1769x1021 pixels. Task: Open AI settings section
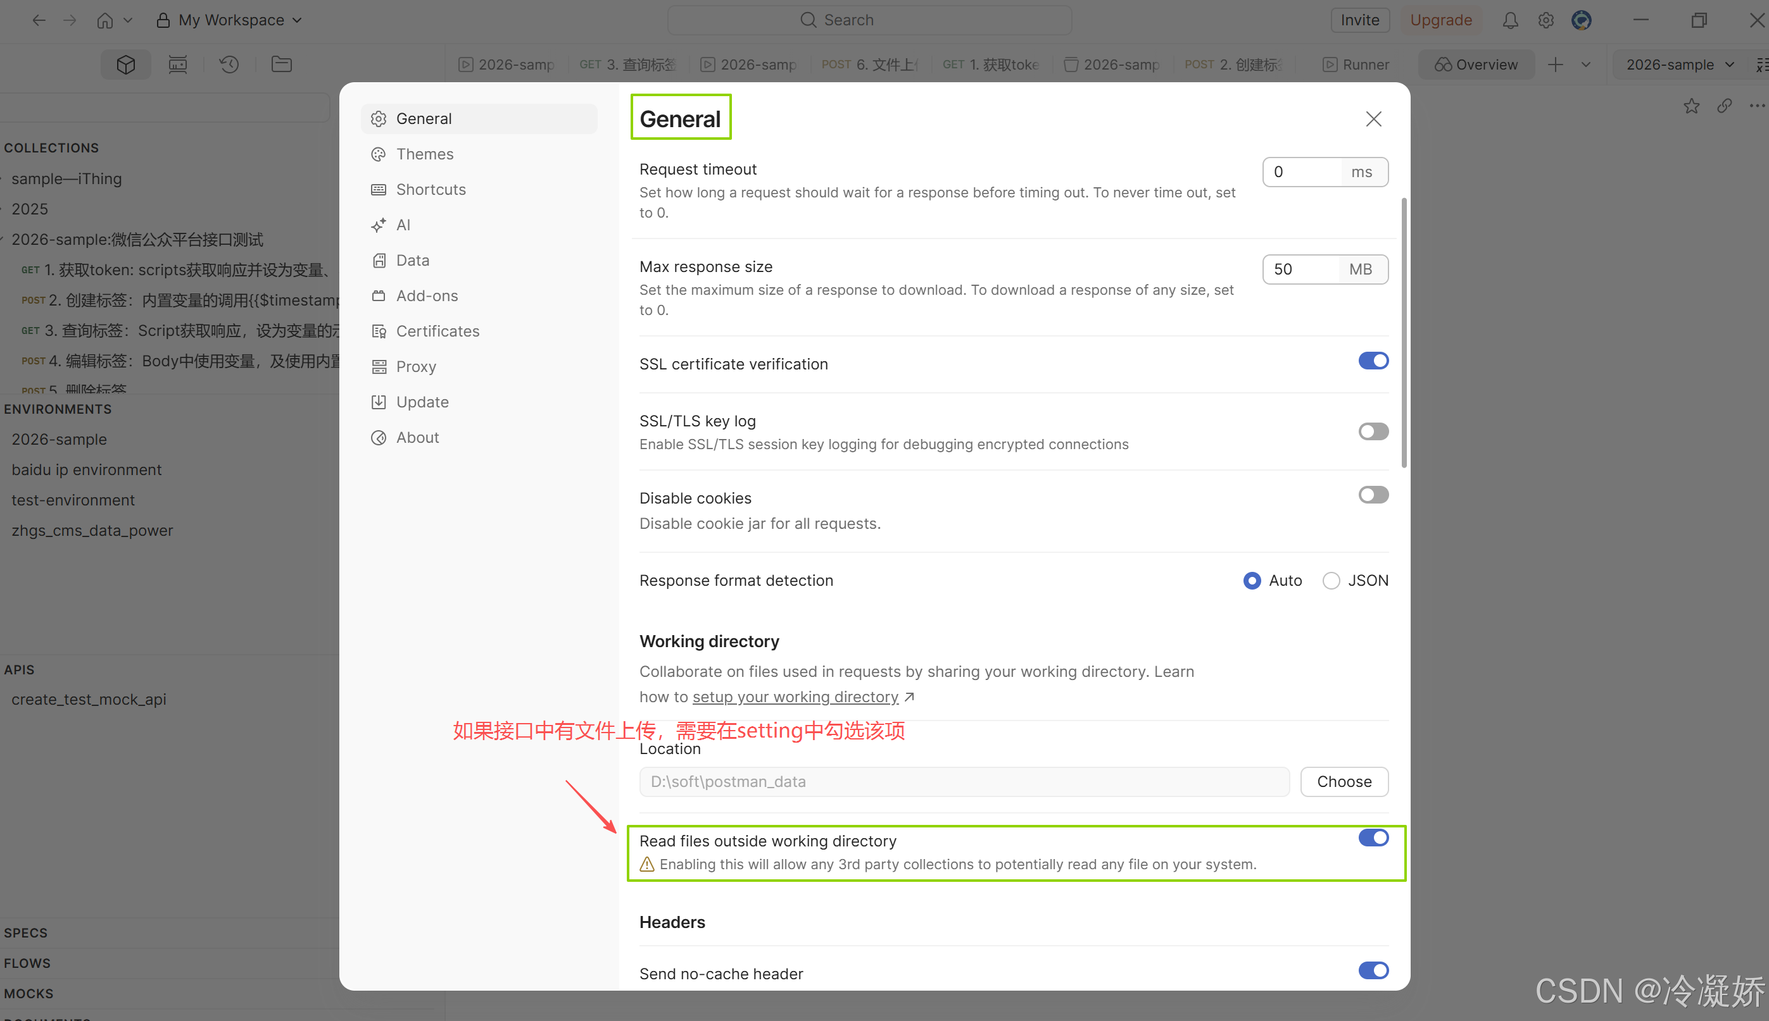coord(479,225)
